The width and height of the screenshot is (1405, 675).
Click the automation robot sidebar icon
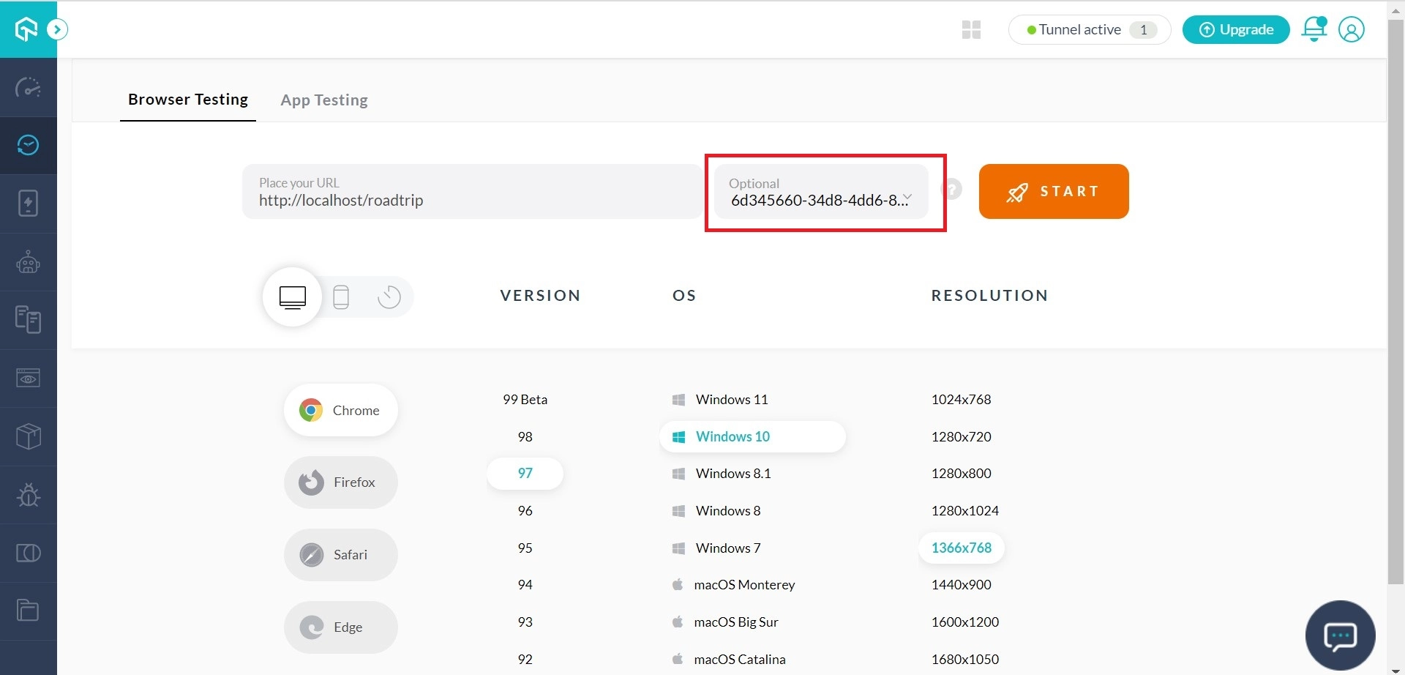28,262
